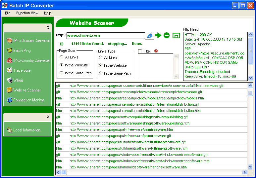Click results list scrollbar down arrow
The width and height of the screenshot is (256, 178).
pos(250,166)
